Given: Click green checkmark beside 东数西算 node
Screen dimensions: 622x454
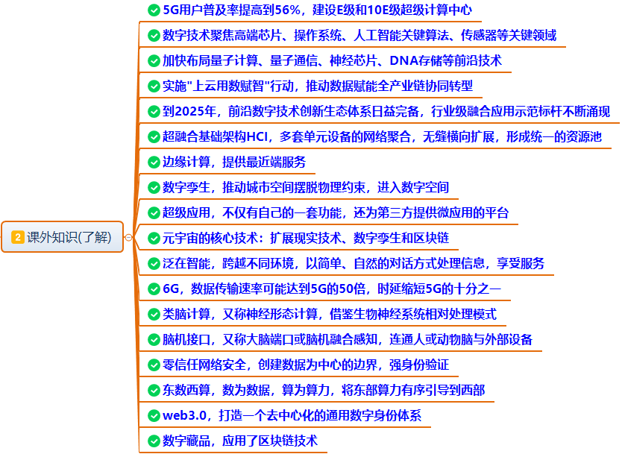Looking at the screenshot, I should click(154, 391).
